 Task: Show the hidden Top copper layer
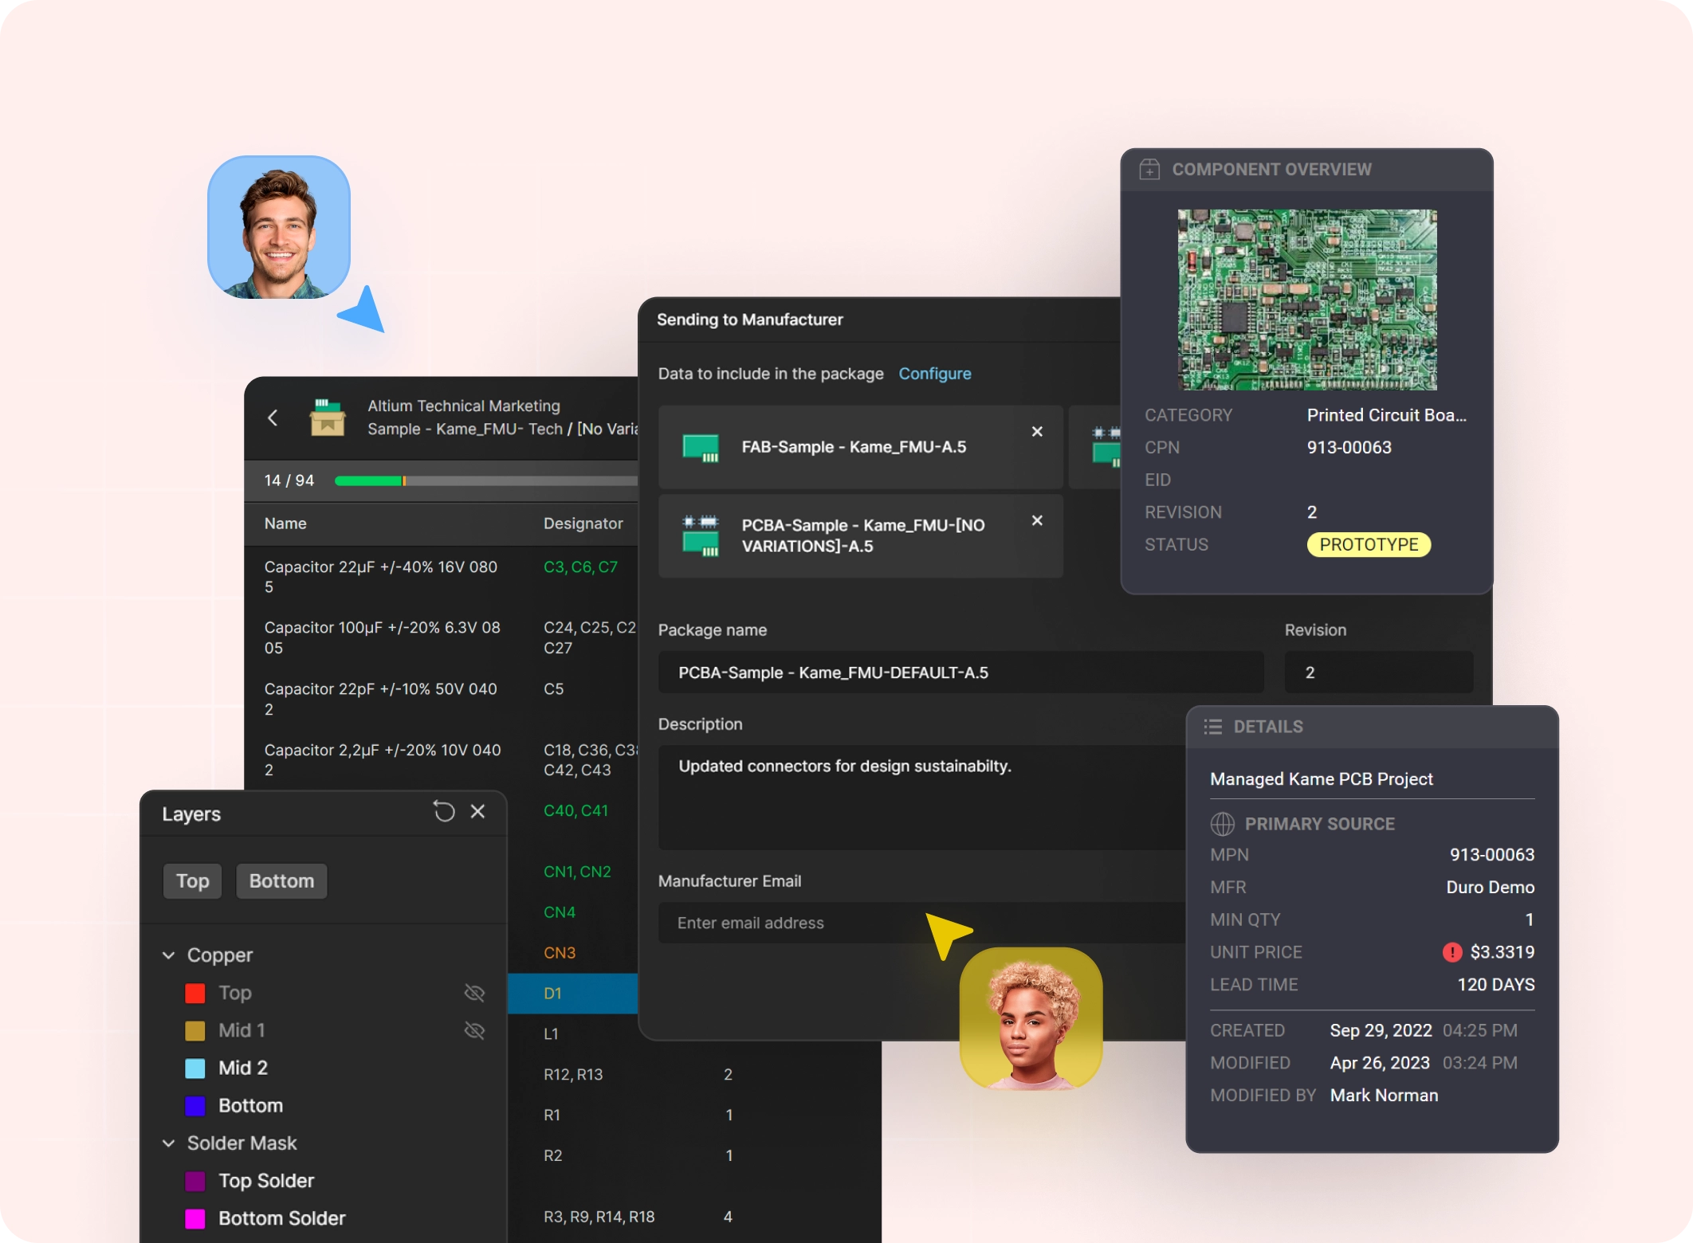(x=474, y=993)
